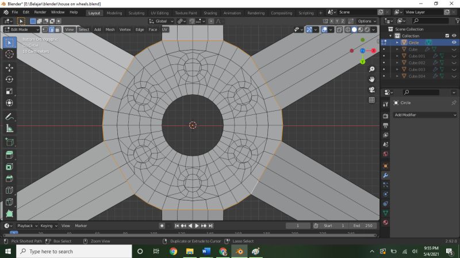Image resolution: width=460 pixels, height=258 pixels.
Task: Select the Measure tool
Action: coord(9,128)
